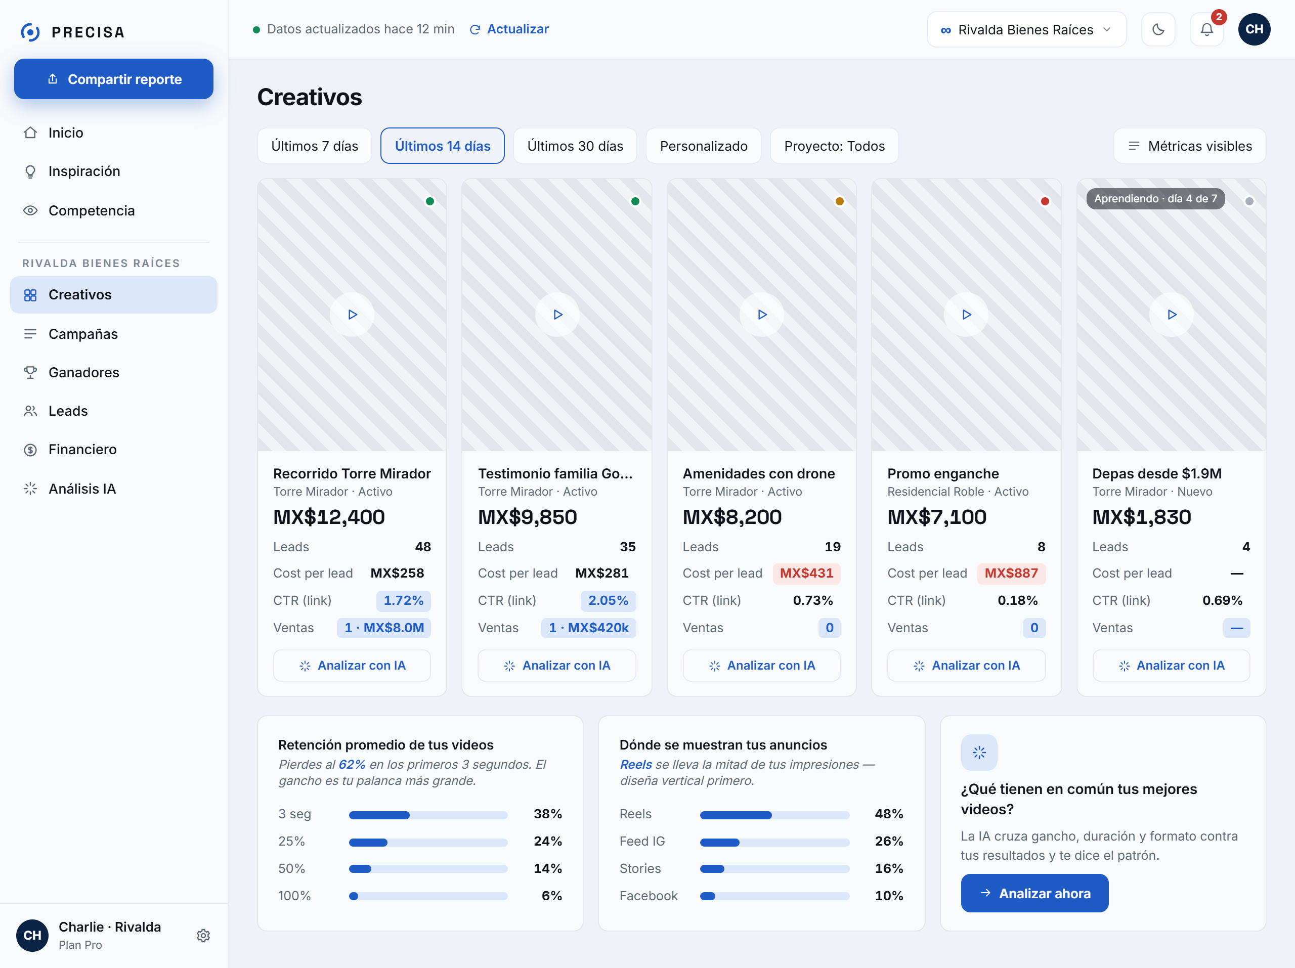This screenshot has width=1295, height=968.
Task: Play the Recorrido Torre Mirador video
Action: (x=352, y=314)
